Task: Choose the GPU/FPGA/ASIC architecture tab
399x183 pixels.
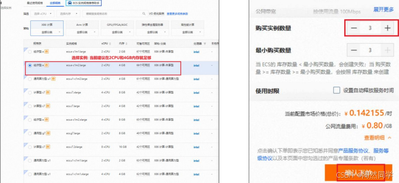Action: (117, 25)
